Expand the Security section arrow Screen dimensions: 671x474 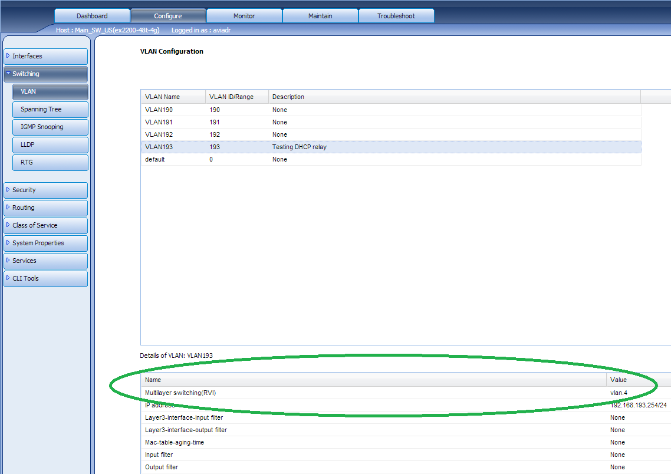pos(8,189)
